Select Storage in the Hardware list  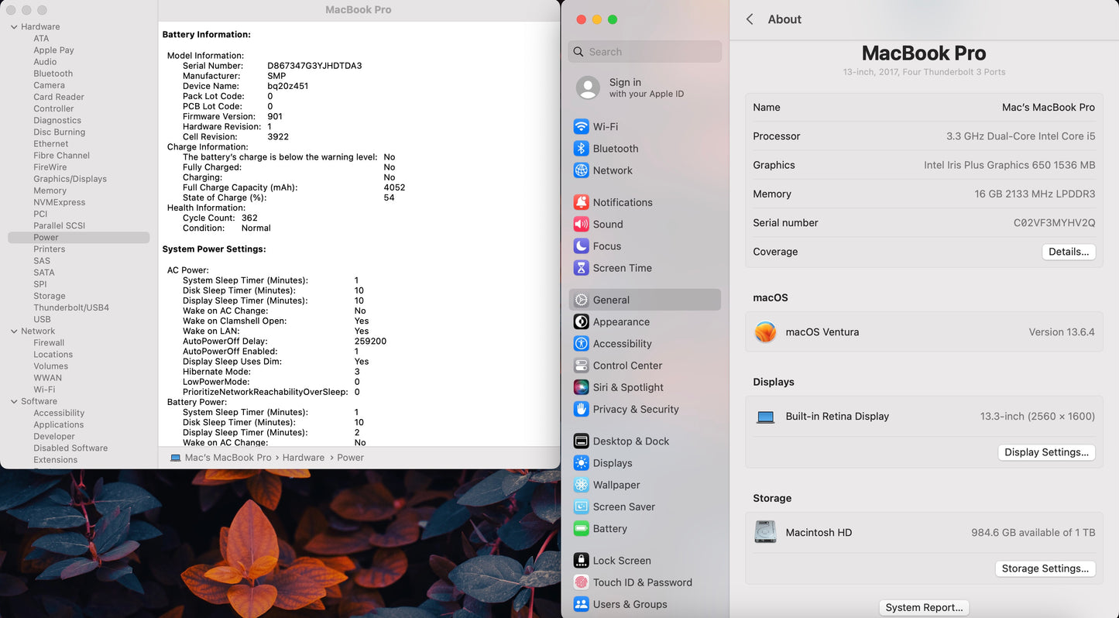50,296
